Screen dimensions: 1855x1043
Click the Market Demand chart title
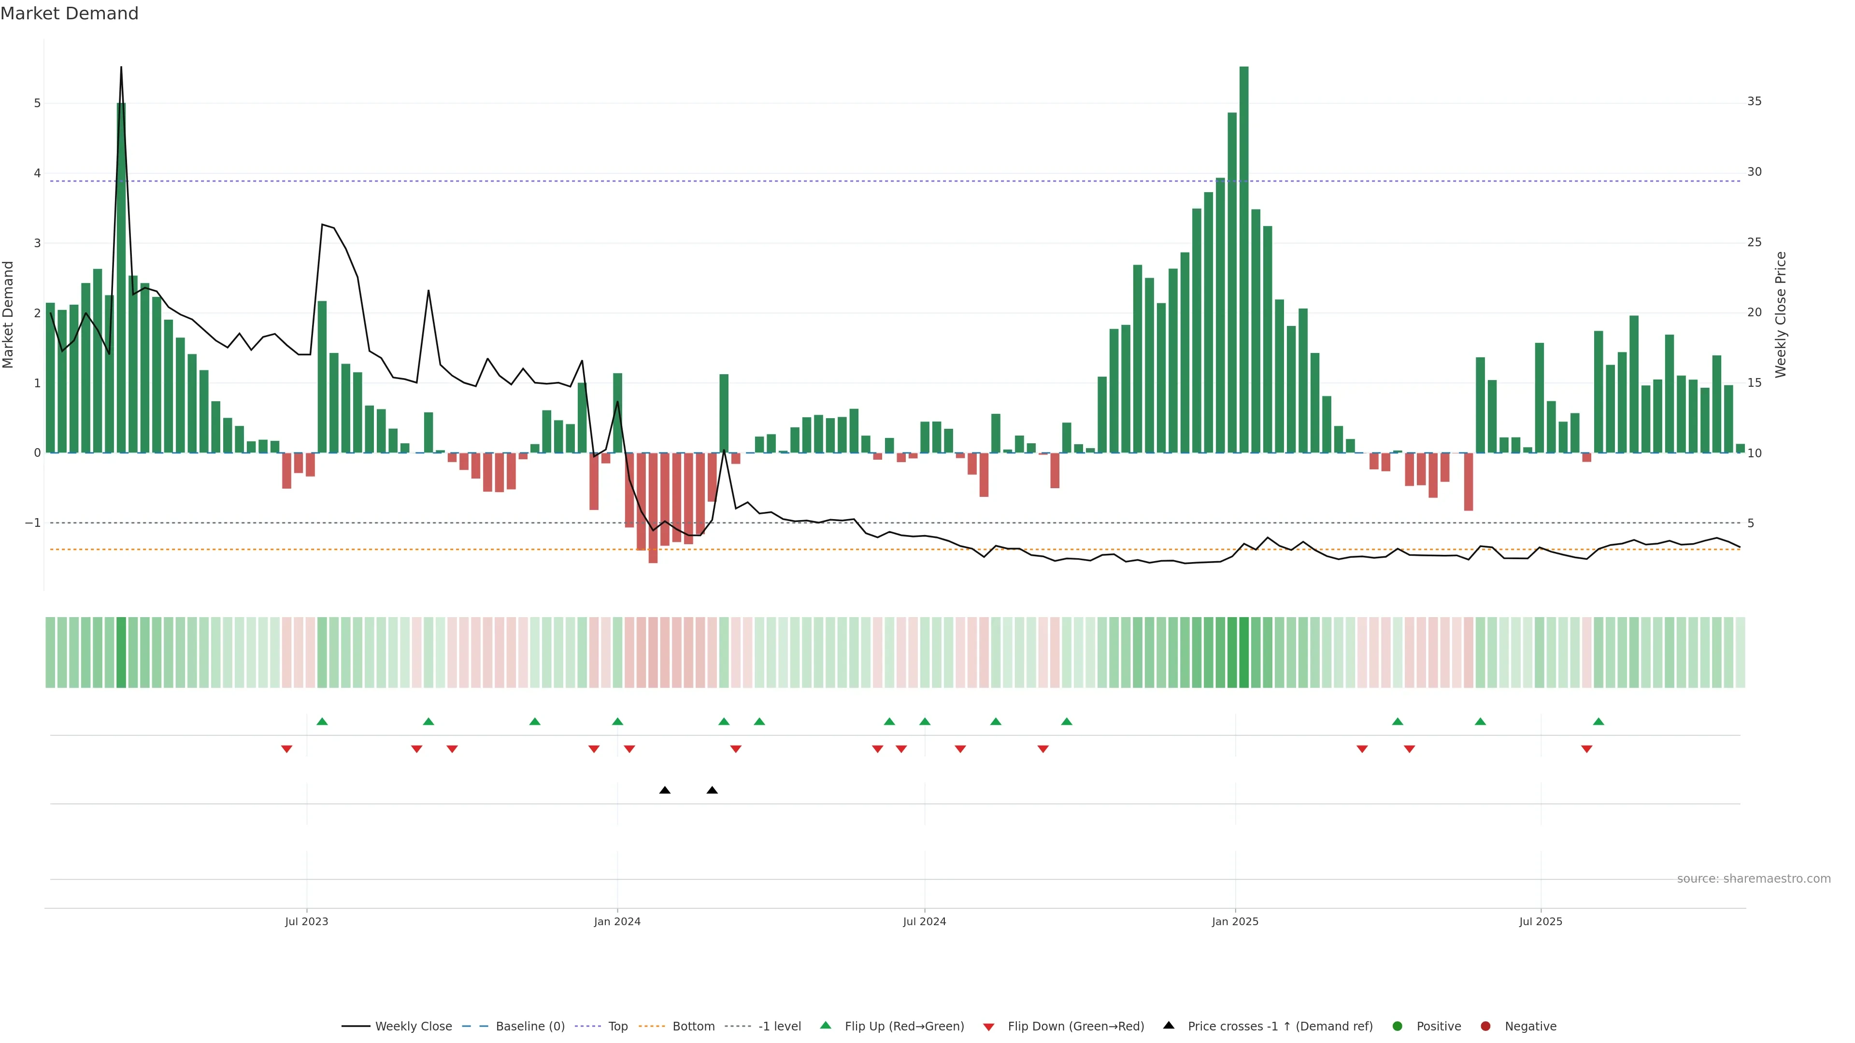pyautogui.click(x=69, y=14)
